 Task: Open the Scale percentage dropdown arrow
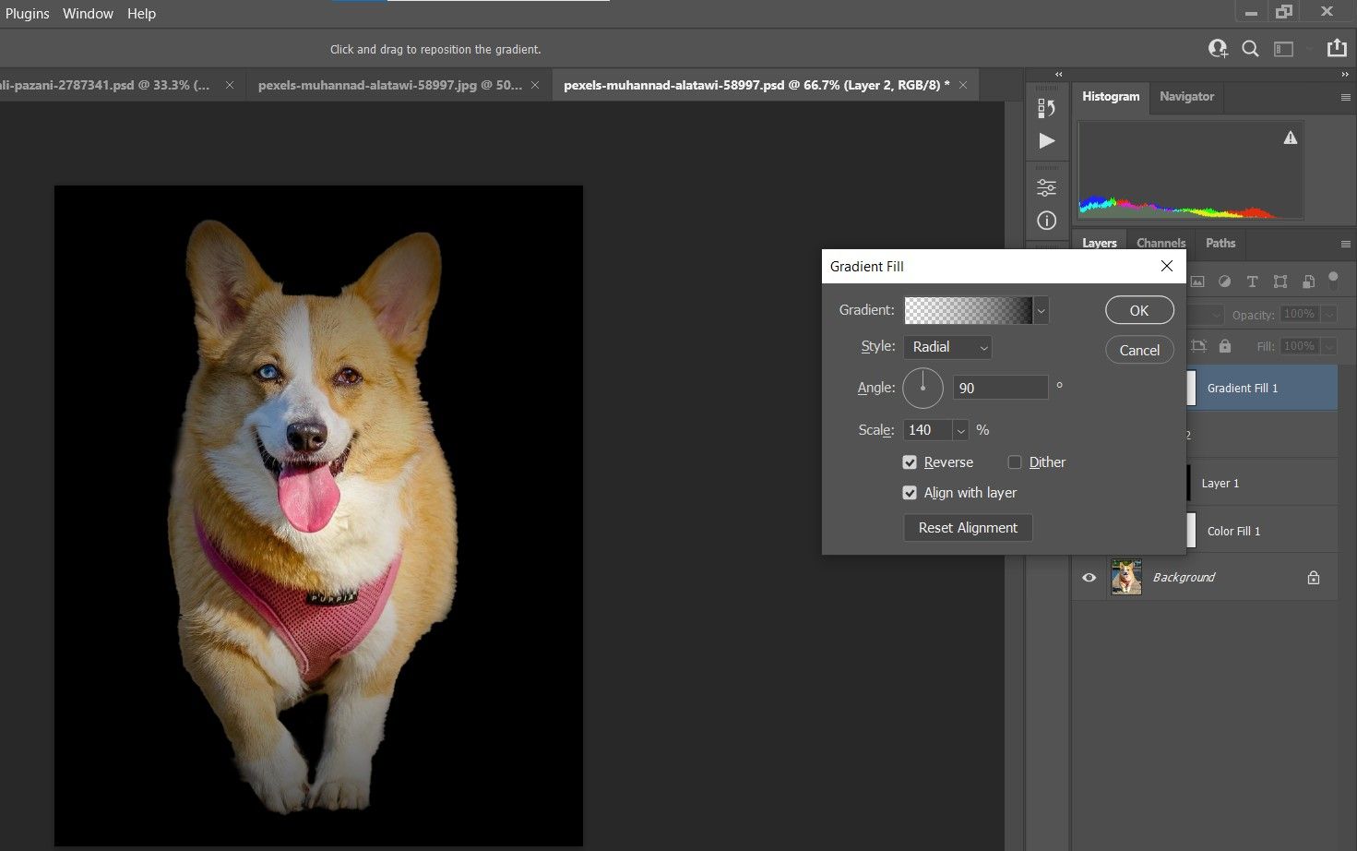click(x=961, y=430)
